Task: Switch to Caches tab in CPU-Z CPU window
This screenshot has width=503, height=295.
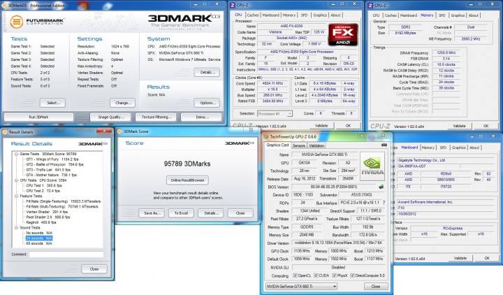Action: pos(253,15)
